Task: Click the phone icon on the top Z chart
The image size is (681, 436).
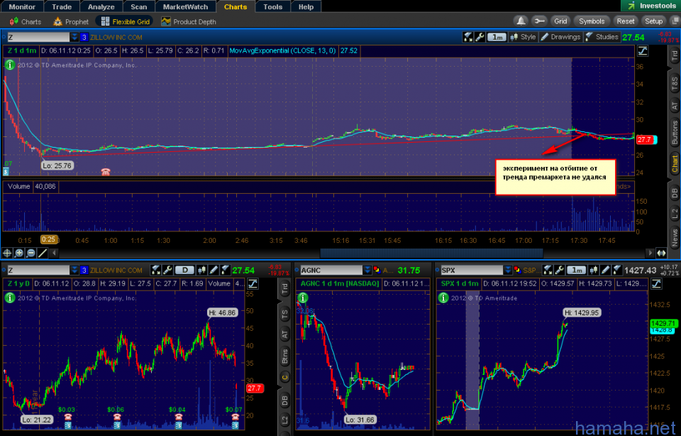Action: click(x=106, y=172)
